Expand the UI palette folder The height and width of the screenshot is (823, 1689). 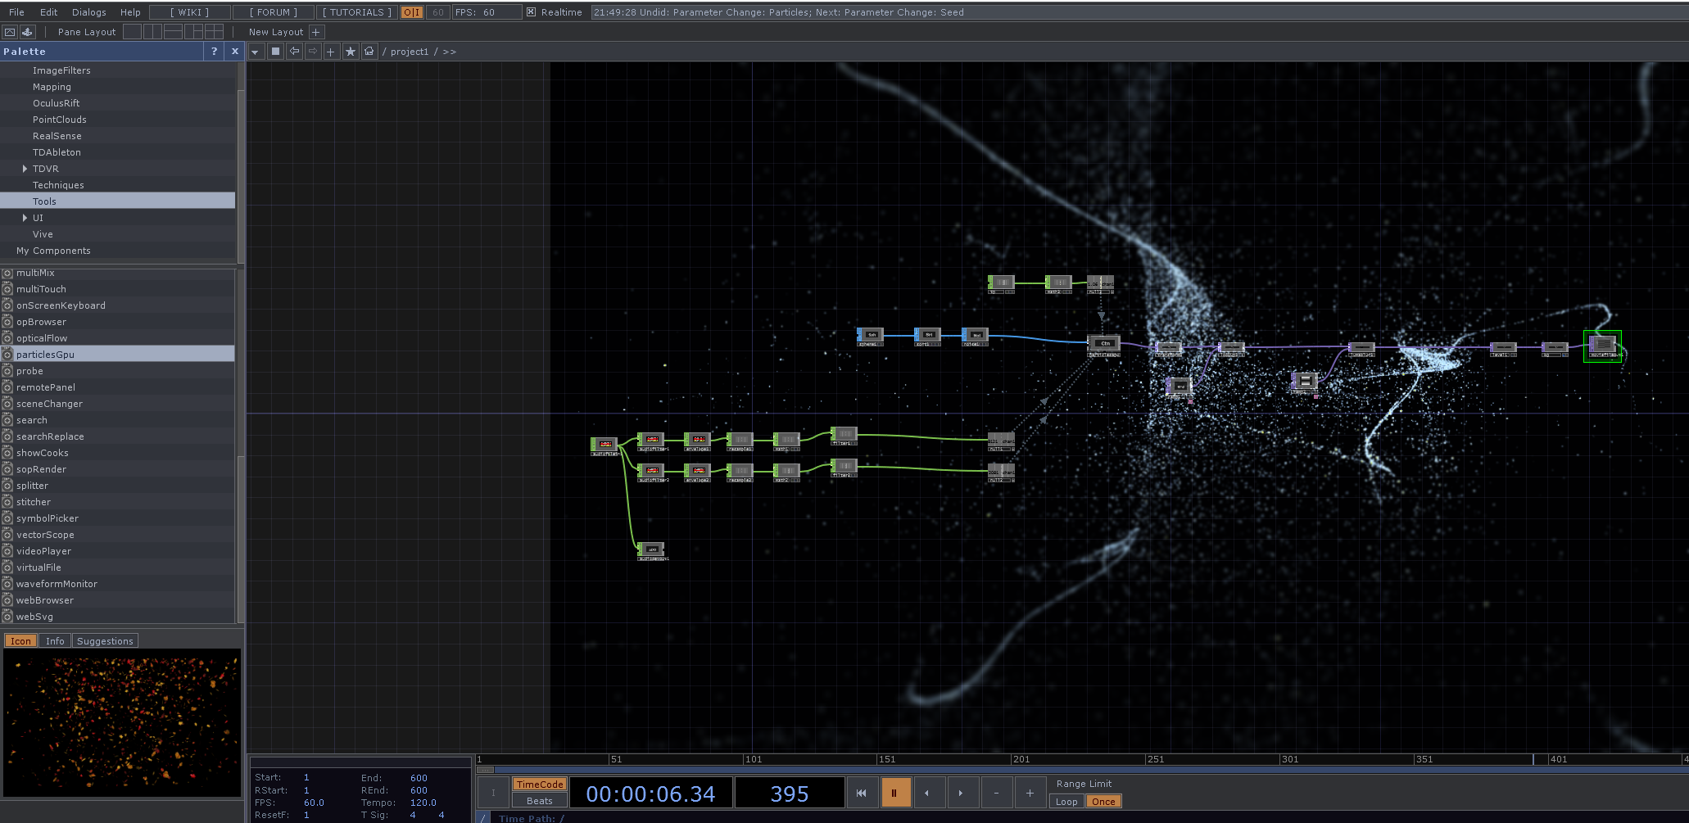point(25,218)
